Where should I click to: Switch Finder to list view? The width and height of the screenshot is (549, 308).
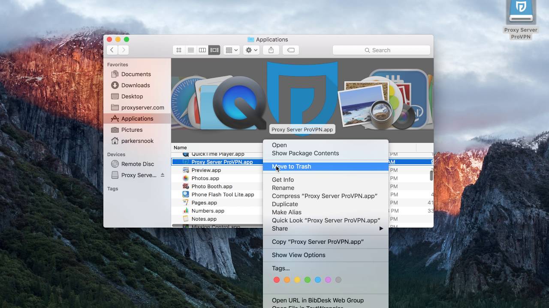pos(191,50)
